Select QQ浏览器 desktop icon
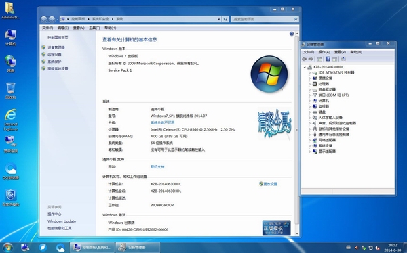Screen dimensions: 407x253 [11, 171]
